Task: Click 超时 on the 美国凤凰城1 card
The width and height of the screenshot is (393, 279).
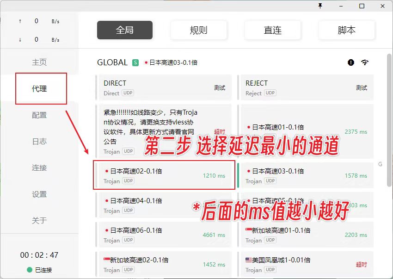Action: click(362, 265)
